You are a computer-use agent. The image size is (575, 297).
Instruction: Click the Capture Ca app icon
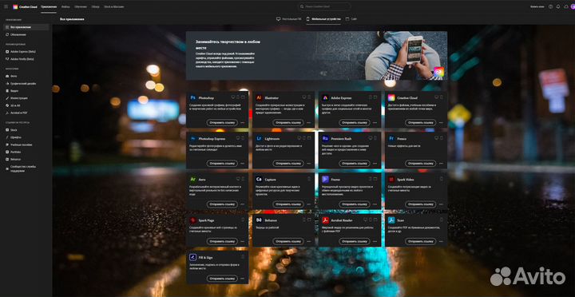click(x=259, y=180)
